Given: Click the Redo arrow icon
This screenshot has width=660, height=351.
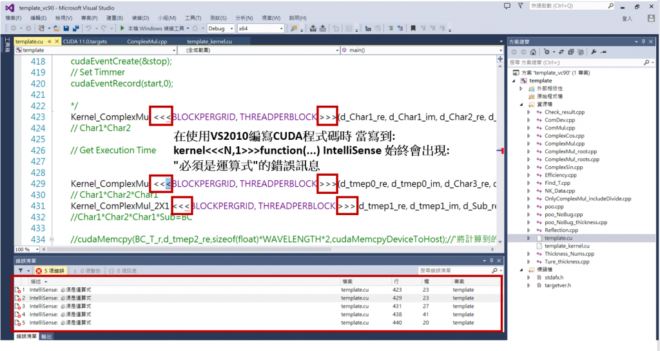Looking at the screenshot, I should coord(104,28).
